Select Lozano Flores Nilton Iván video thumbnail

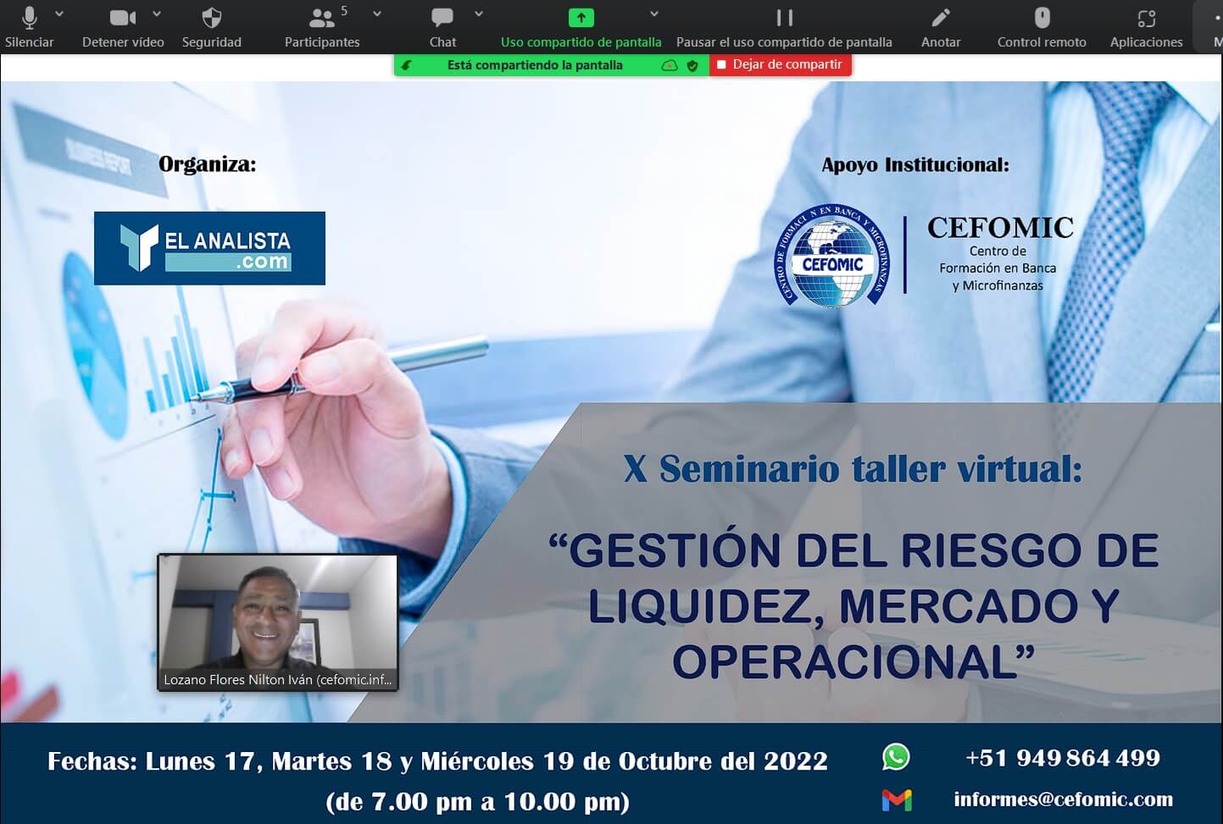click(278, 622)
